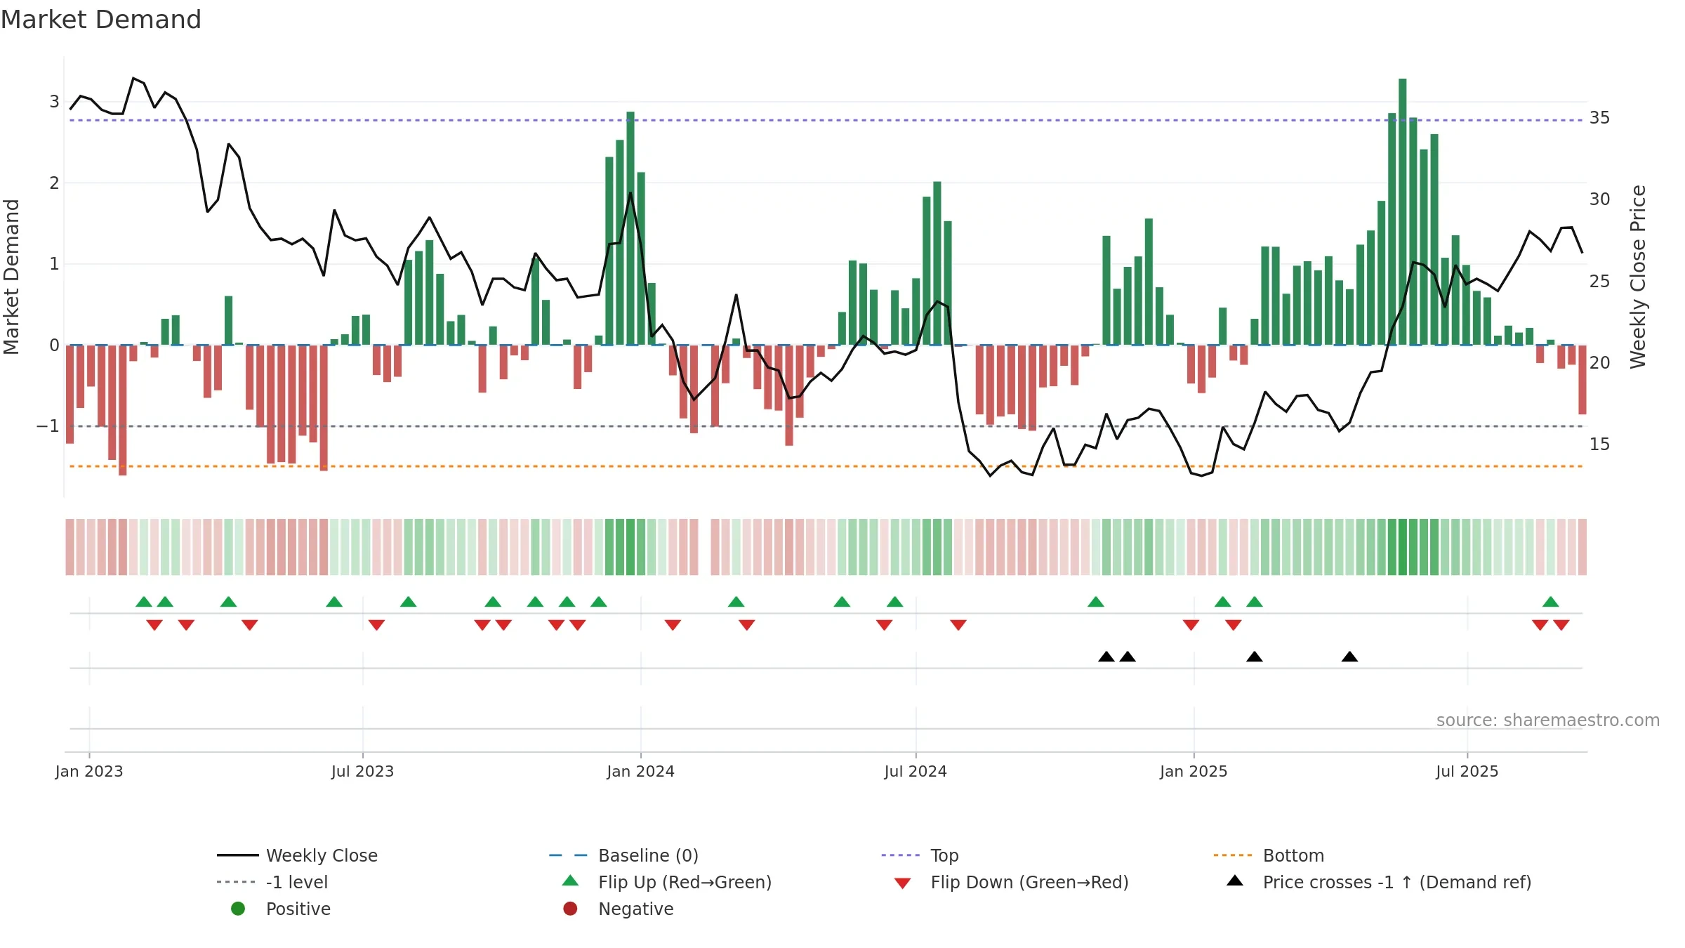
Task: Click the rightmost red Flip Down marker
Action: point(1561,625)
